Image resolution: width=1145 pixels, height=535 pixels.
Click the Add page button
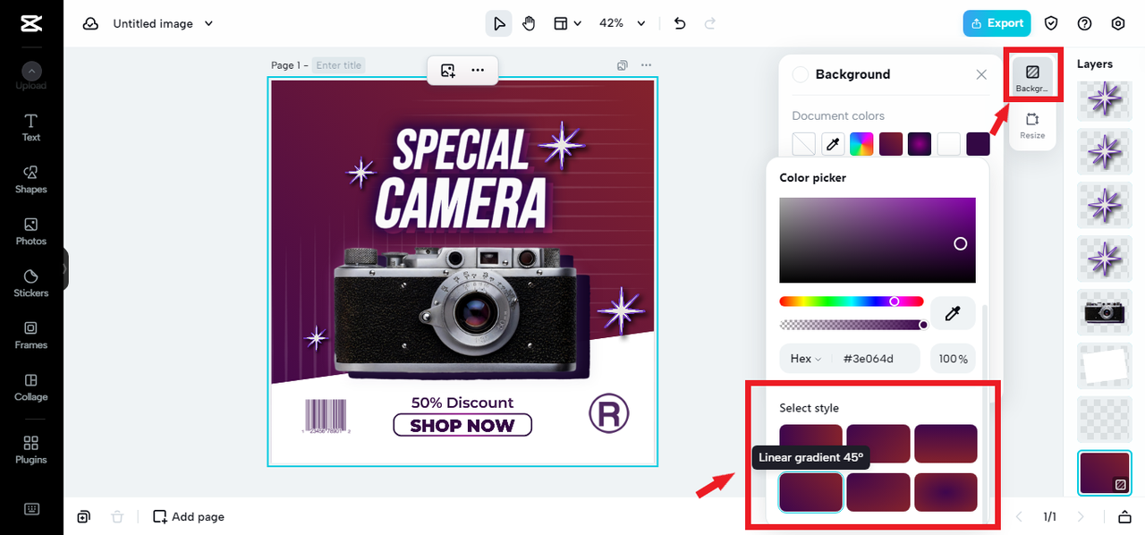pos(189,516)
